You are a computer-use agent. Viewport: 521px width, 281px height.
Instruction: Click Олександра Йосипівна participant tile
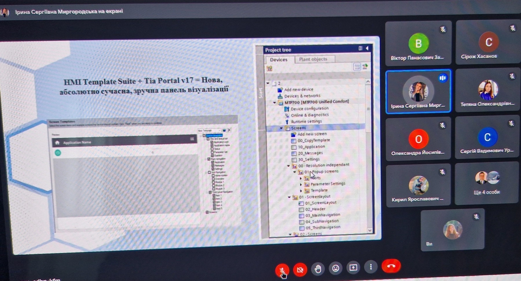(418, 139)
